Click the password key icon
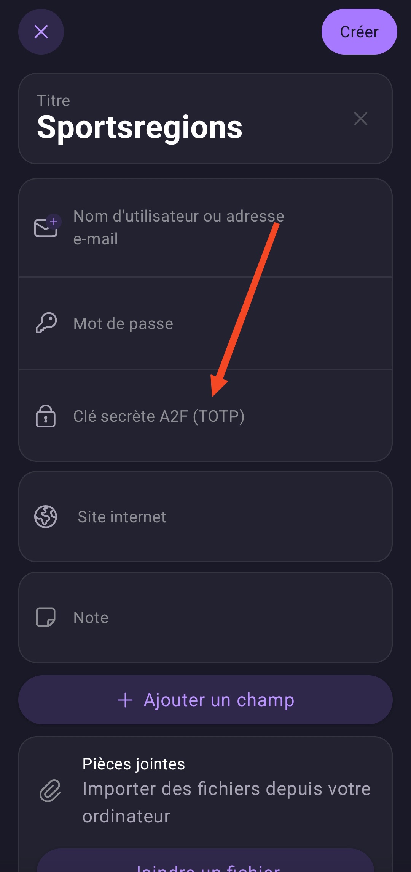This screenshot has height=872, width=411. [x=46, y=323]
